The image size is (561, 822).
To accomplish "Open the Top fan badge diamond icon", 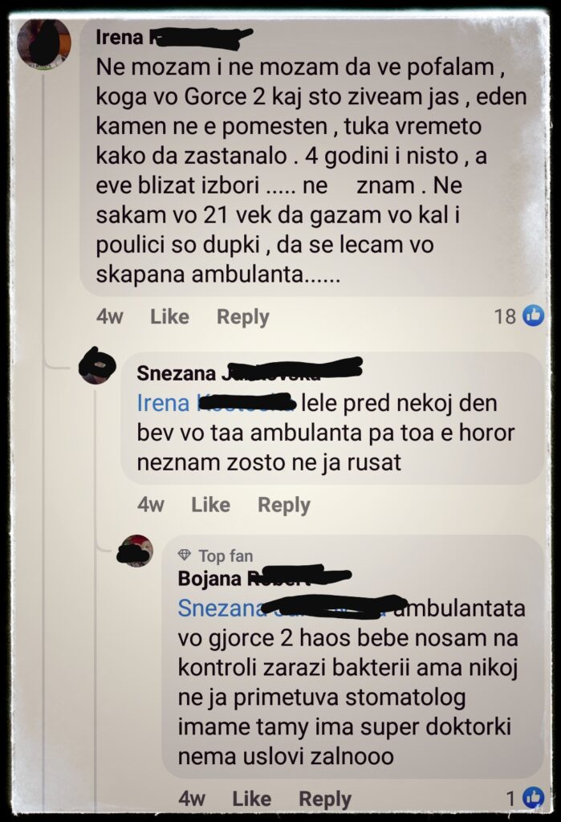I will 185,555.
